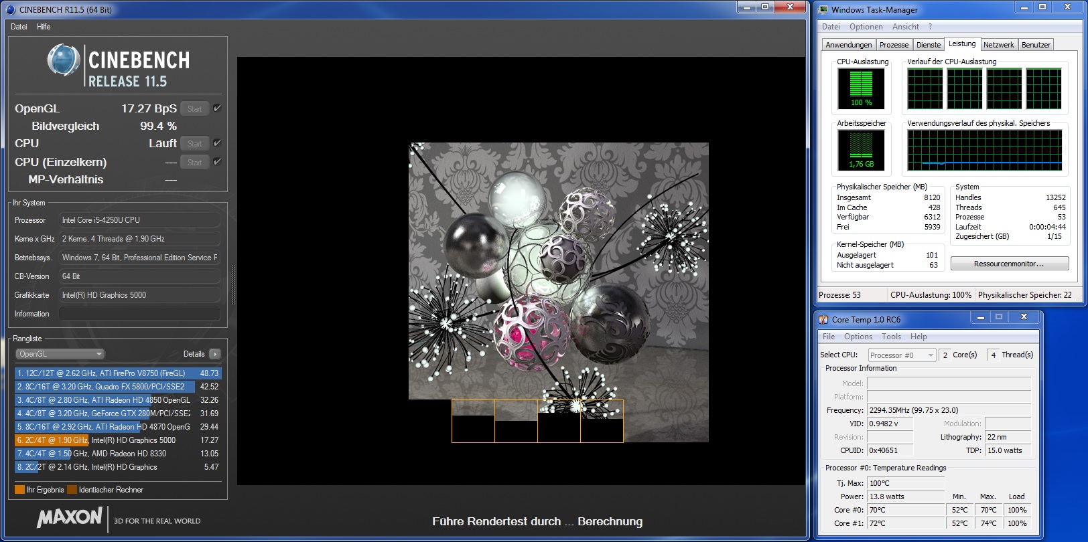Open the Tools menu in Core Temp

tap(891, 337)
